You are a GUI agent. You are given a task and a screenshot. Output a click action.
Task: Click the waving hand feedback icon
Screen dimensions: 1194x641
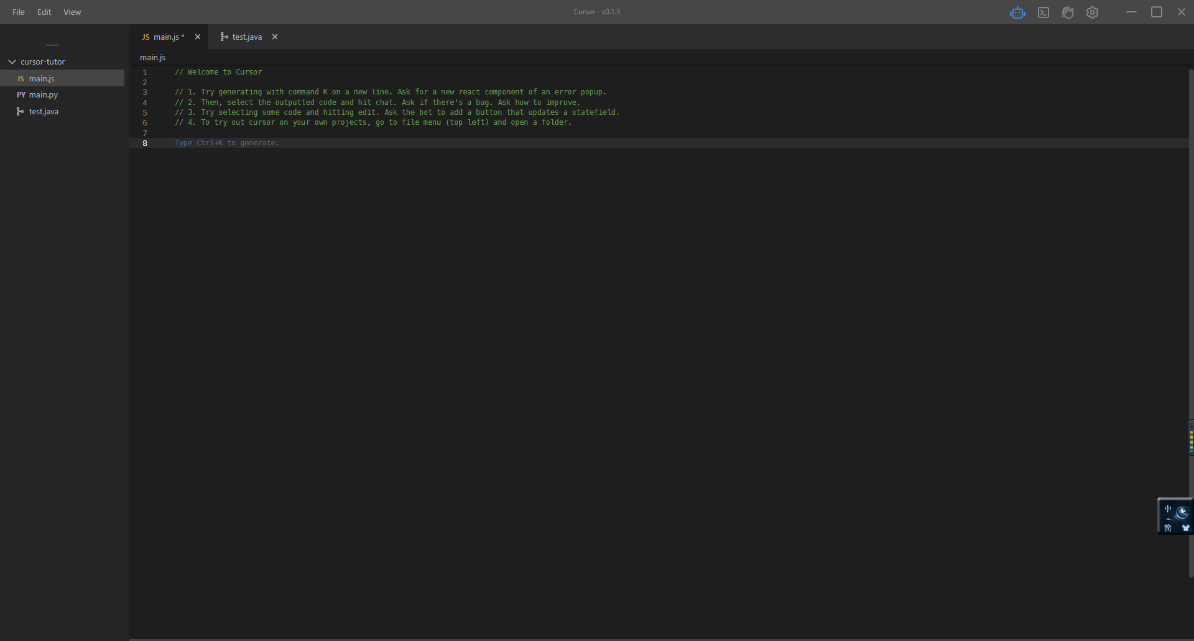tap(1068, 12)
